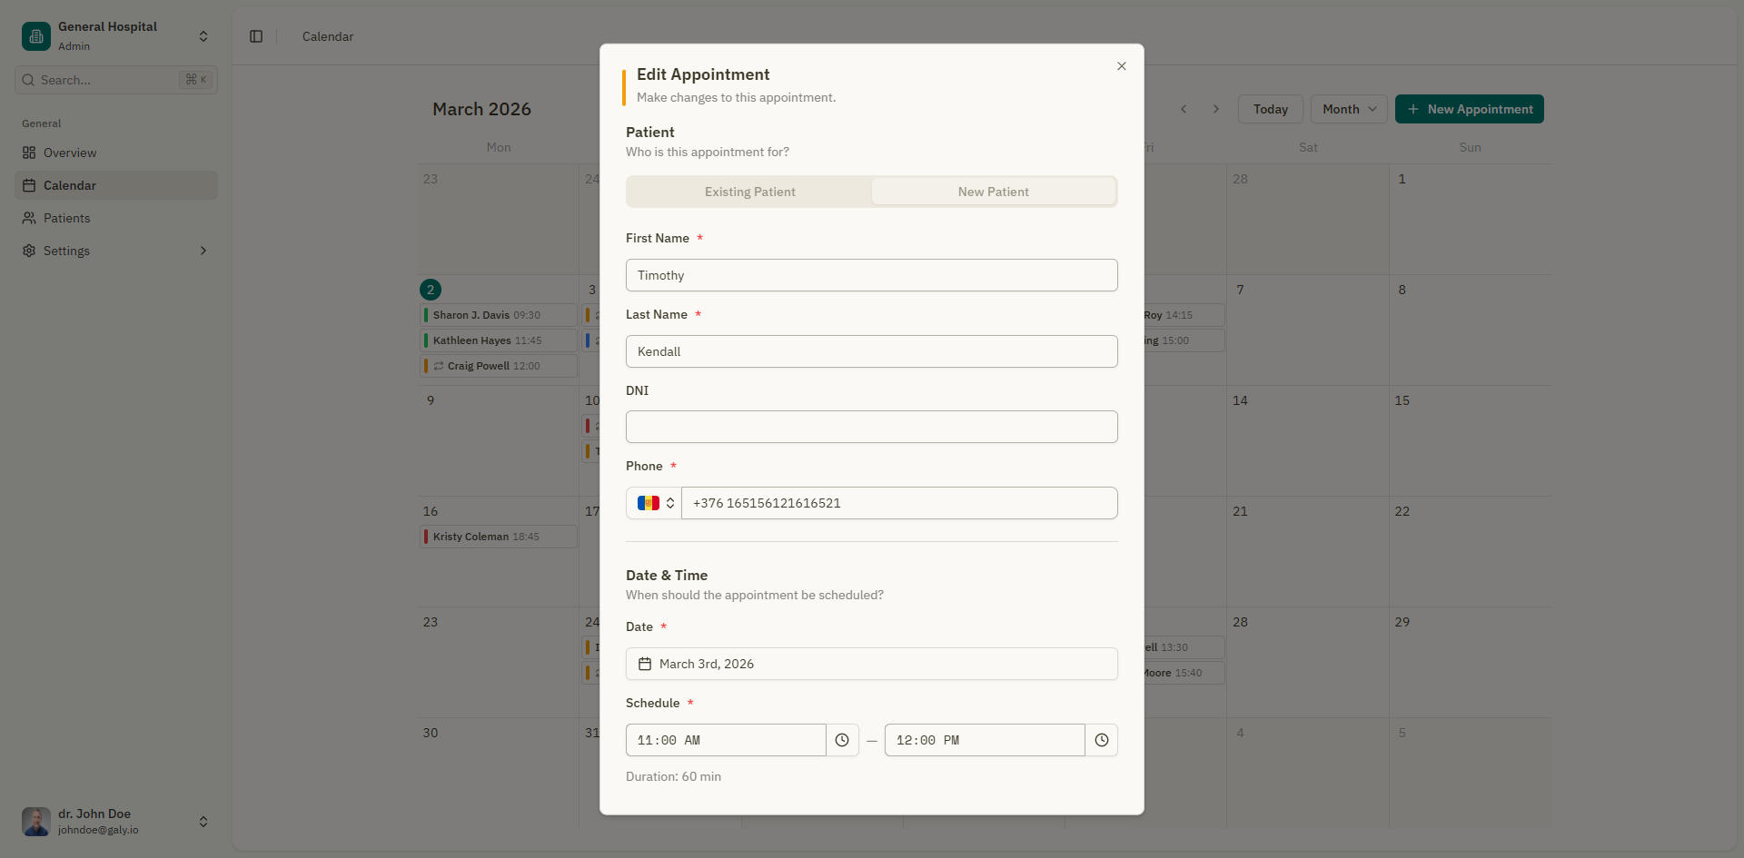Open the phone country flag selector
This screenshot has height=858, width=1744.
click(x=653, y=503)
